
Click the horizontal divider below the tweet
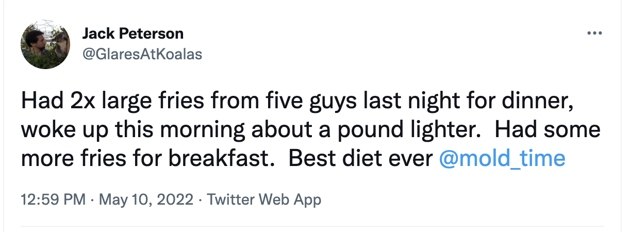(x=311, y=226)
